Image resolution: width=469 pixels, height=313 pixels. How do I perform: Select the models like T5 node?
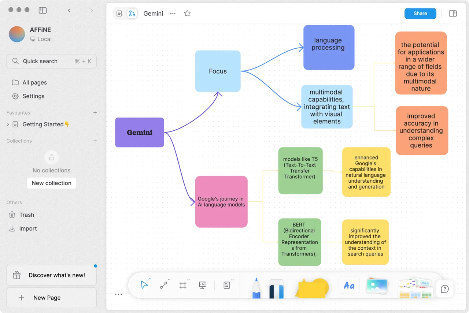[300, 171]
